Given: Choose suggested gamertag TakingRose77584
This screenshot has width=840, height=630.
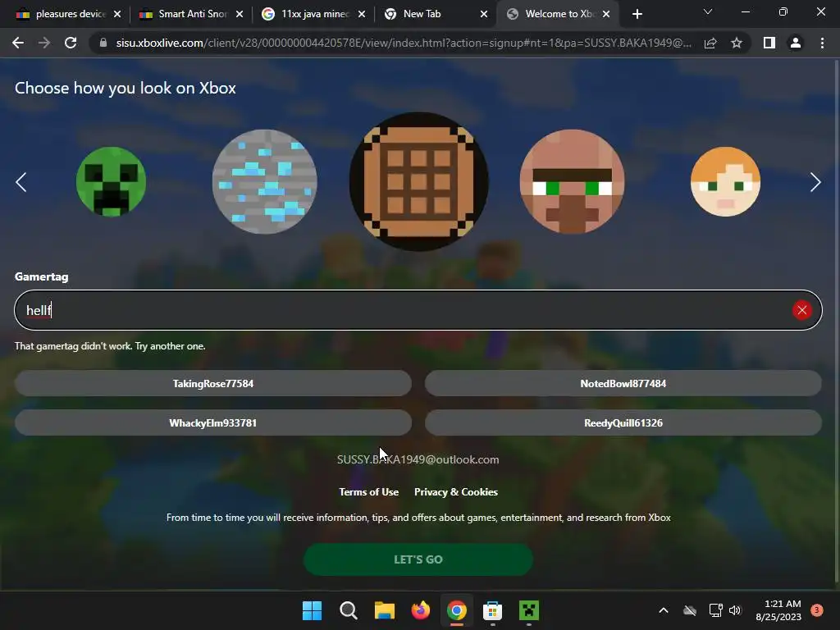Looking at the screenshot, I should (213, 384).
